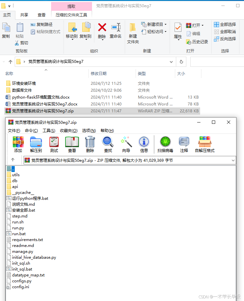Click 反向选择 invert selection
244x301 pixels.
(x=225, y=39)
